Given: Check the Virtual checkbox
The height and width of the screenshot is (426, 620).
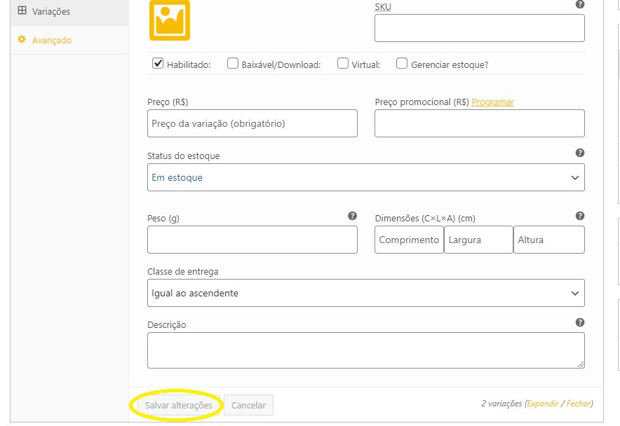Looking at the screenshot, I should [343, 63].
